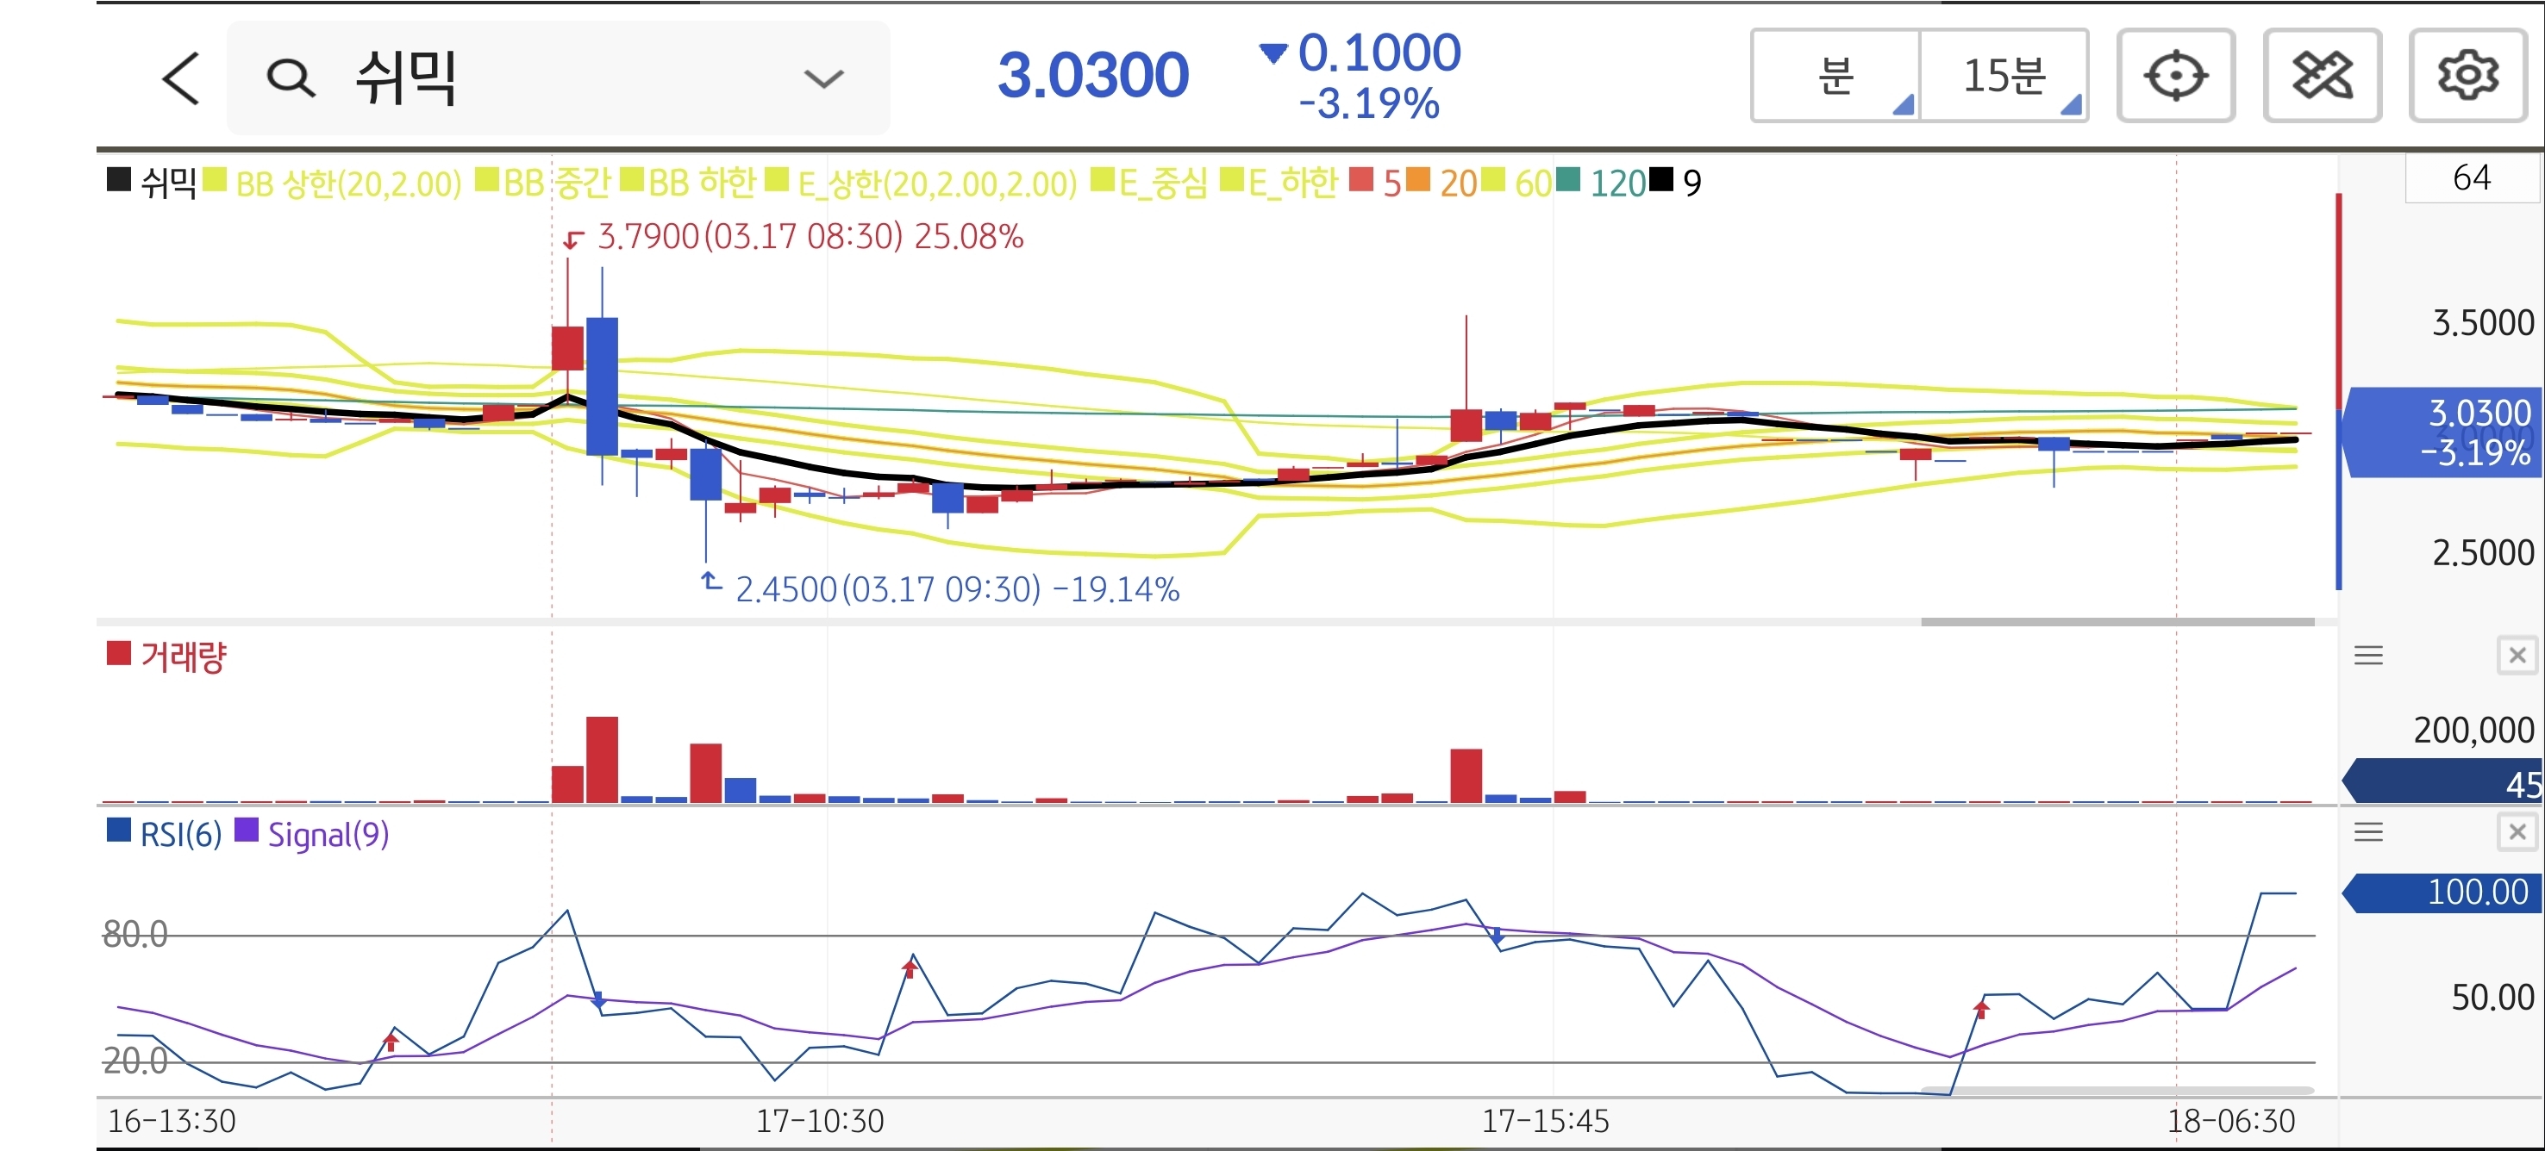Viewport: 2545px width, 1151px height.
Task: Tap the back arrow icon
Action: pyautogui.click(x=181, y=78)
